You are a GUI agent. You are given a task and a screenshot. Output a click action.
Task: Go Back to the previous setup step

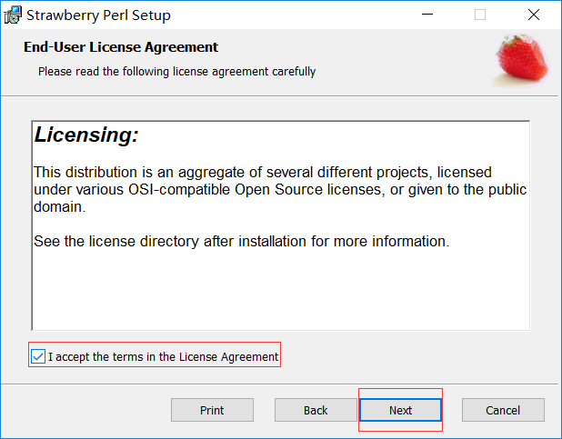pos(316,410)
